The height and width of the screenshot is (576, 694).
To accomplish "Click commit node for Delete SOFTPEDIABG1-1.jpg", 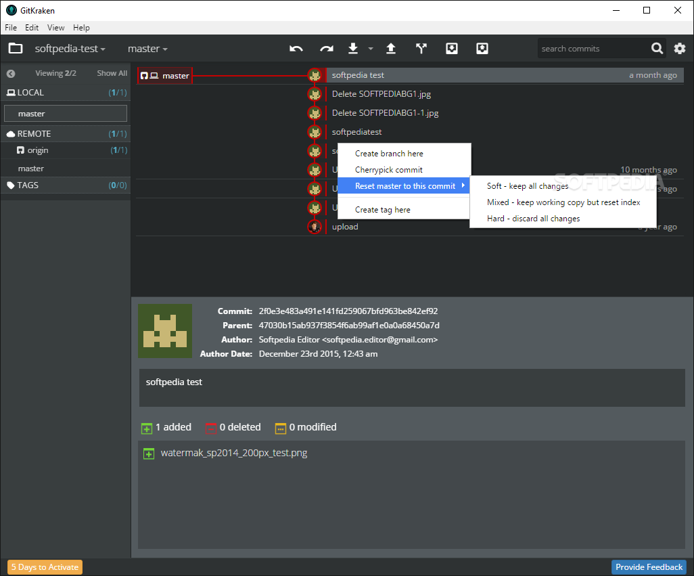I will coord(315,113).
